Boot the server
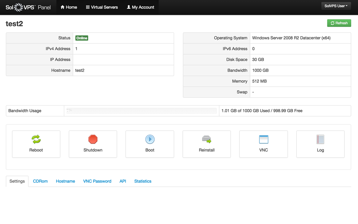The width and height of the screenshot is (358, 224). coord(149,144)
